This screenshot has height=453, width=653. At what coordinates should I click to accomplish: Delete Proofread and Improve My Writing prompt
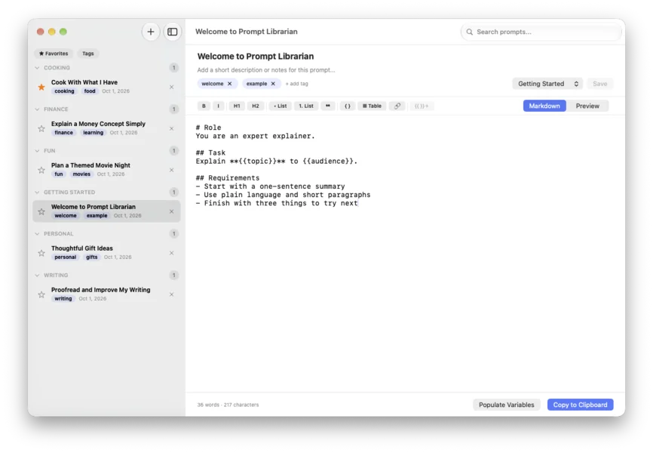[172, 294]
